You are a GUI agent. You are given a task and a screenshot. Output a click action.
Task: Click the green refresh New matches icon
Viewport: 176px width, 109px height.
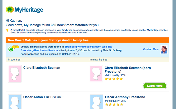[x=11, y=49]
